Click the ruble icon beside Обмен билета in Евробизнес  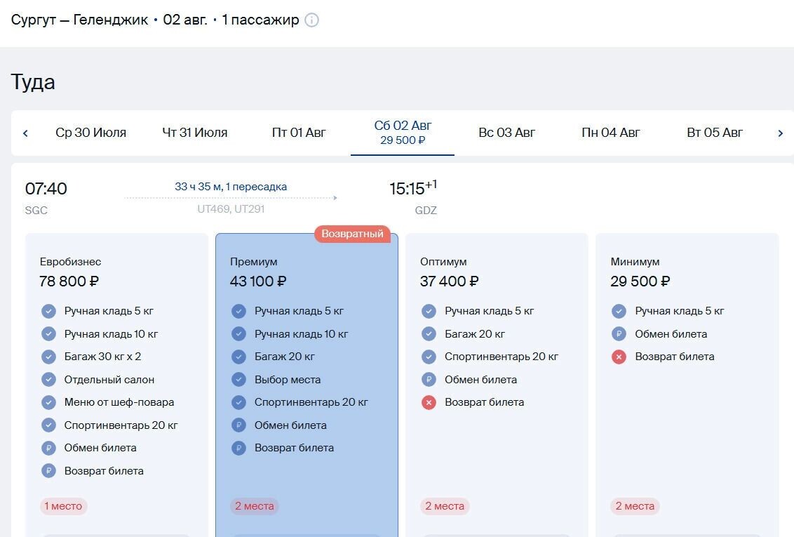[48, 447]
